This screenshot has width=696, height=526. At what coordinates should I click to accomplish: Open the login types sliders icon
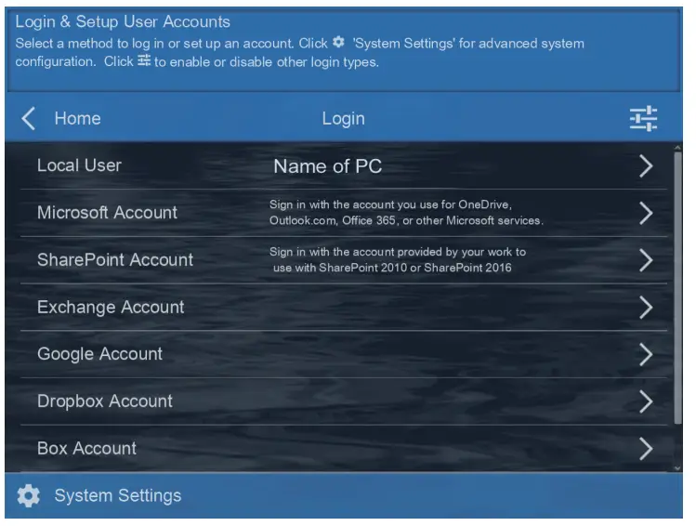tap(643, 119)
